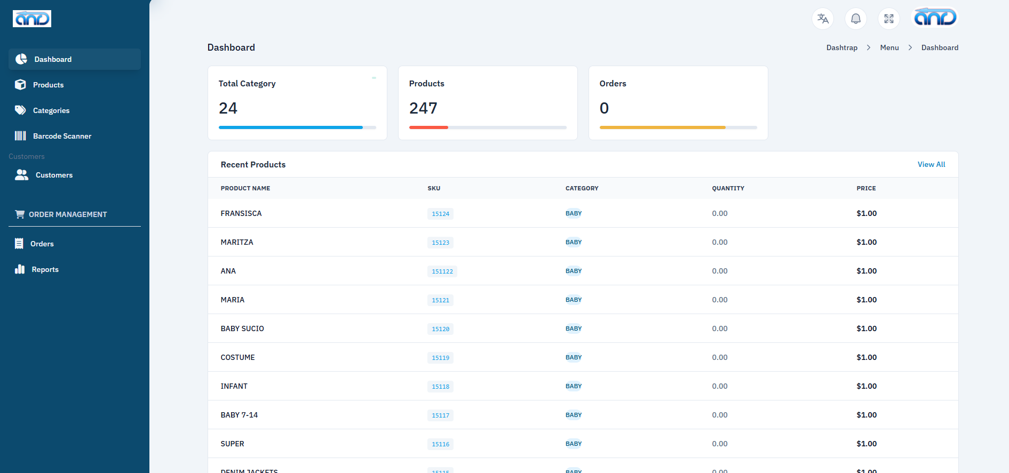Go to Dashtrap in breadcrumb
The image size is (1009, 473).
(x=841, y=47)
